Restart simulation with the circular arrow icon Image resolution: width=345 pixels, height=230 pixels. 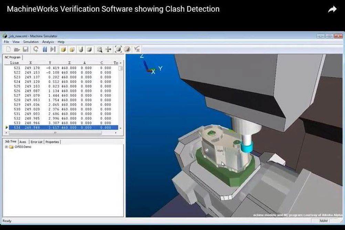(36, 49)
